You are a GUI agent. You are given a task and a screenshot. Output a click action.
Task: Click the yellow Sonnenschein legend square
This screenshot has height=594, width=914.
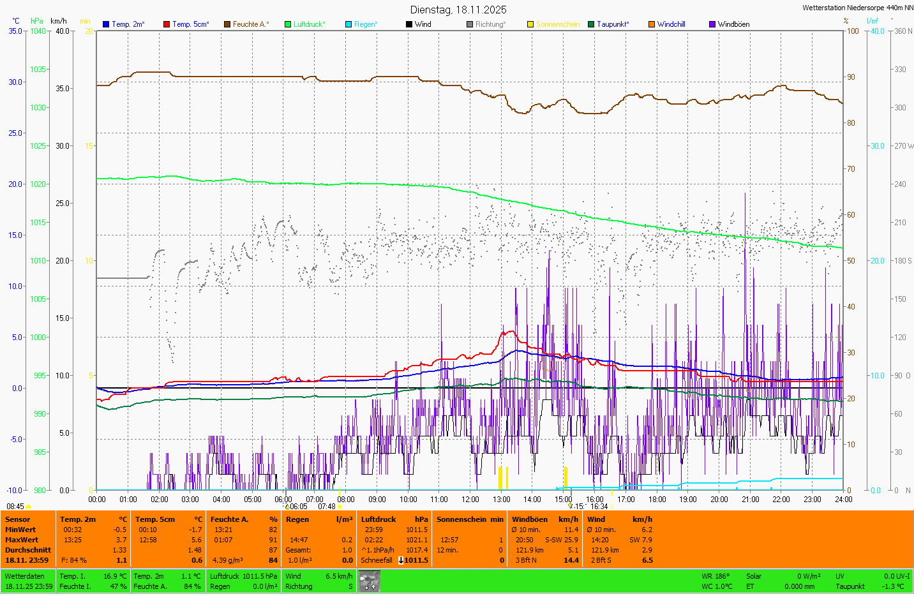point(530,24)
